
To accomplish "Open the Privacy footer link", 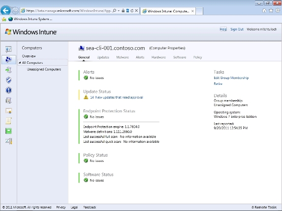I will point(61,207).
